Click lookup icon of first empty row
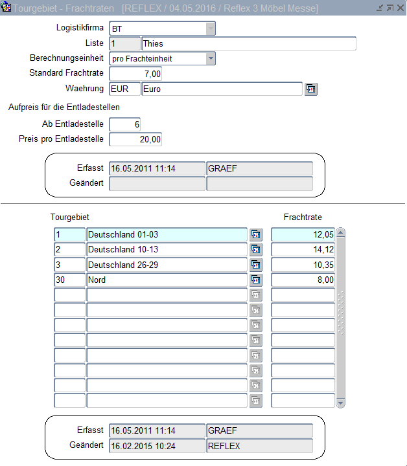Screen dimensions: 407x466 tap(256, 295)
